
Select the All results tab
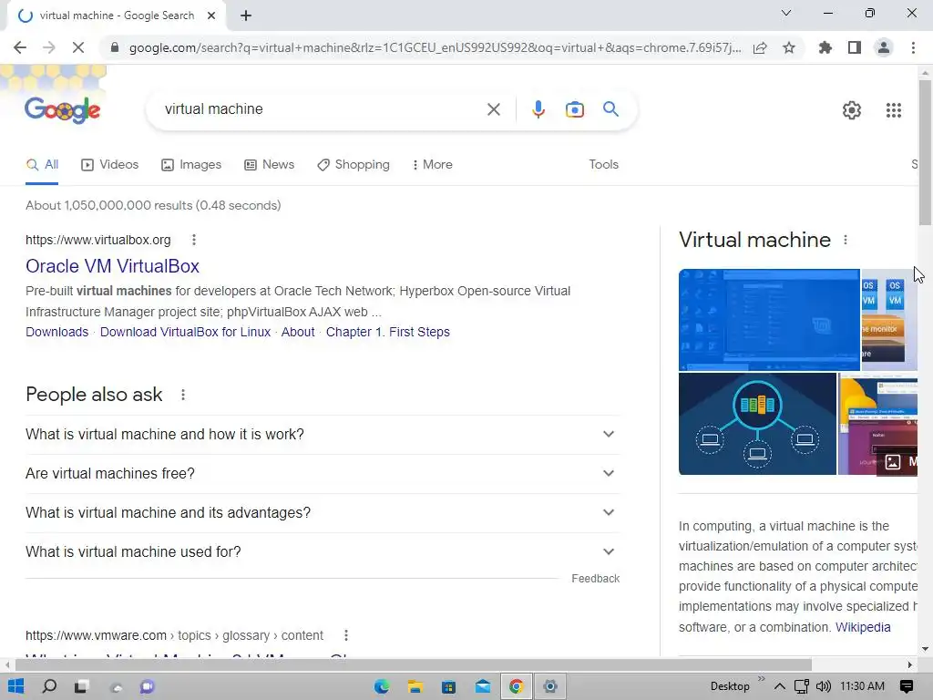tap(42, 164)
